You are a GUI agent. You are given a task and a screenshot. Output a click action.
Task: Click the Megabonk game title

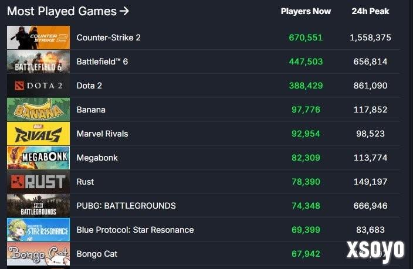click(x=98, y=158)
